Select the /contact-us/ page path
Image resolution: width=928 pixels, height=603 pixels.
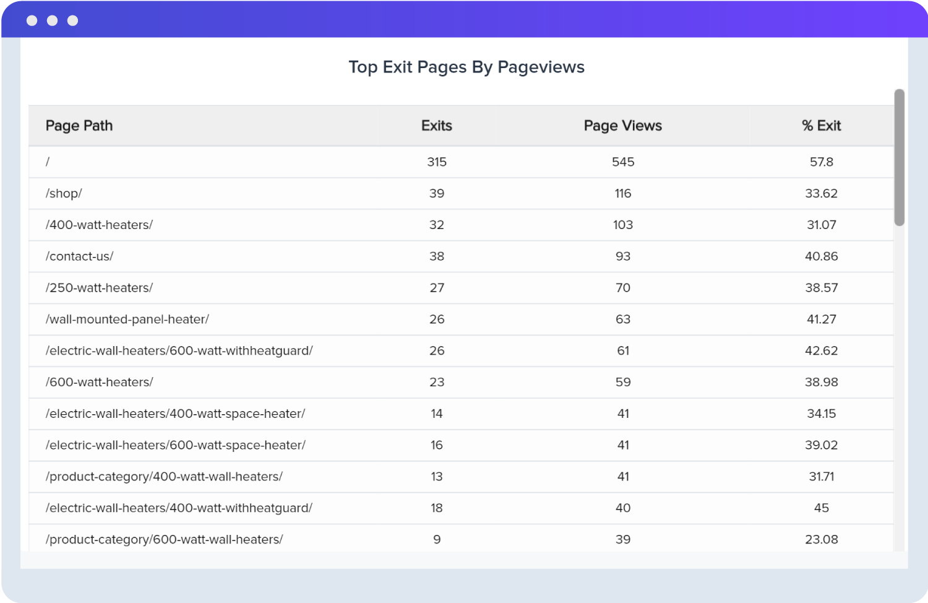pyautogui.click(x=79, y=256)
